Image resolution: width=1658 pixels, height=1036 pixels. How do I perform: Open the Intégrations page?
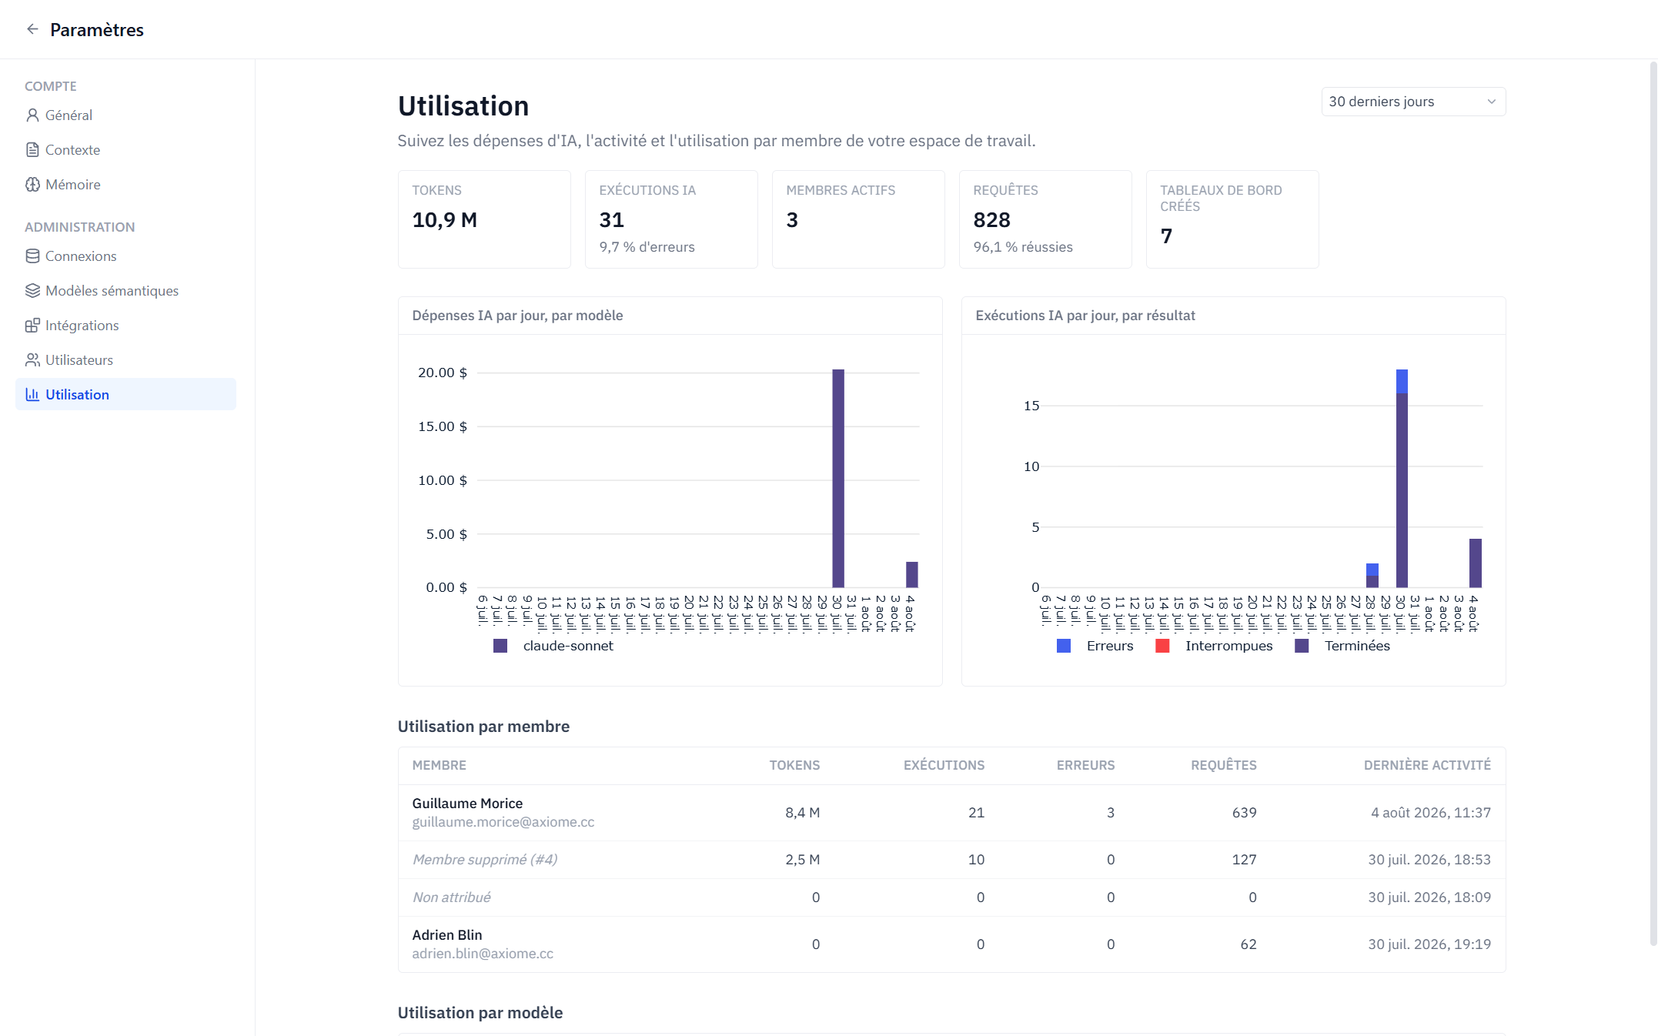[x=125, y=326]
